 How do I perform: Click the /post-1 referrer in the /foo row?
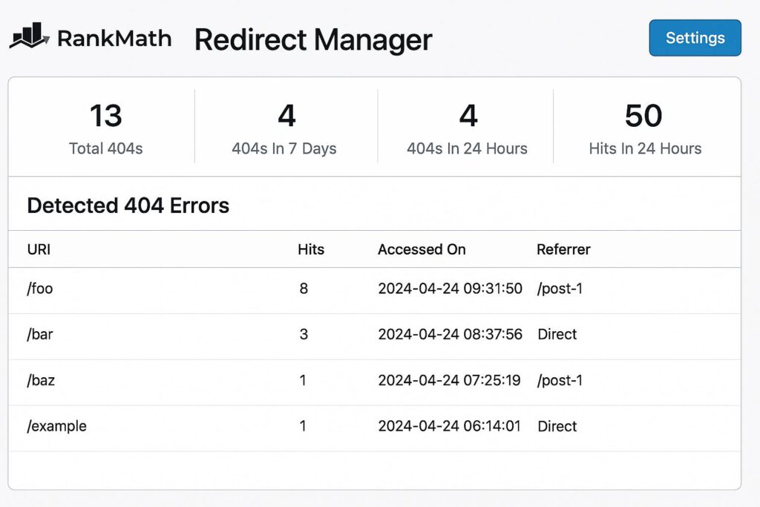(x=560, y=289)
